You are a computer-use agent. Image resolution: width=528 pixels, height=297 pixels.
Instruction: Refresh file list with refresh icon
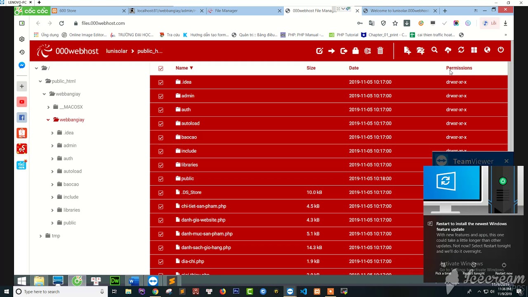coord(461,50)
